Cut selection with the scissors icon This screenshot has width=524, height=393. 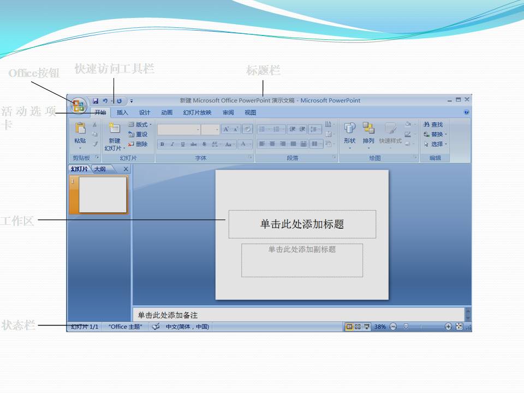click(95, 124)
